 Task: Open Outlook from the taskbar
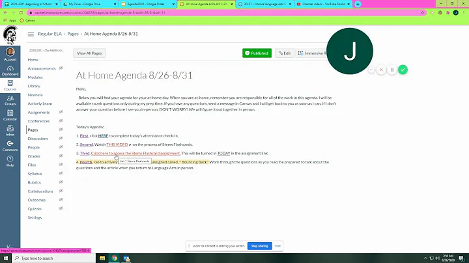click(x=126, y=258)
